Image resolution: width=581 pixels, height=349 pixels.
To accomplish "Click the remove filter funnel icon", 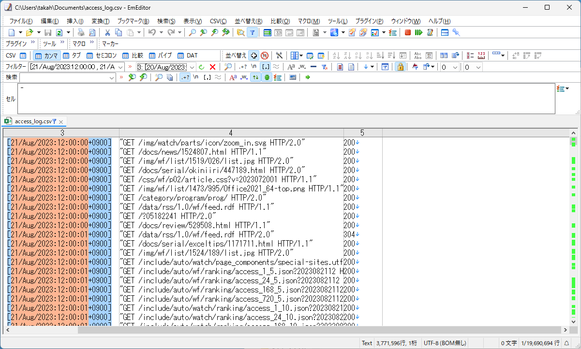I will click(x=325, y=67).
